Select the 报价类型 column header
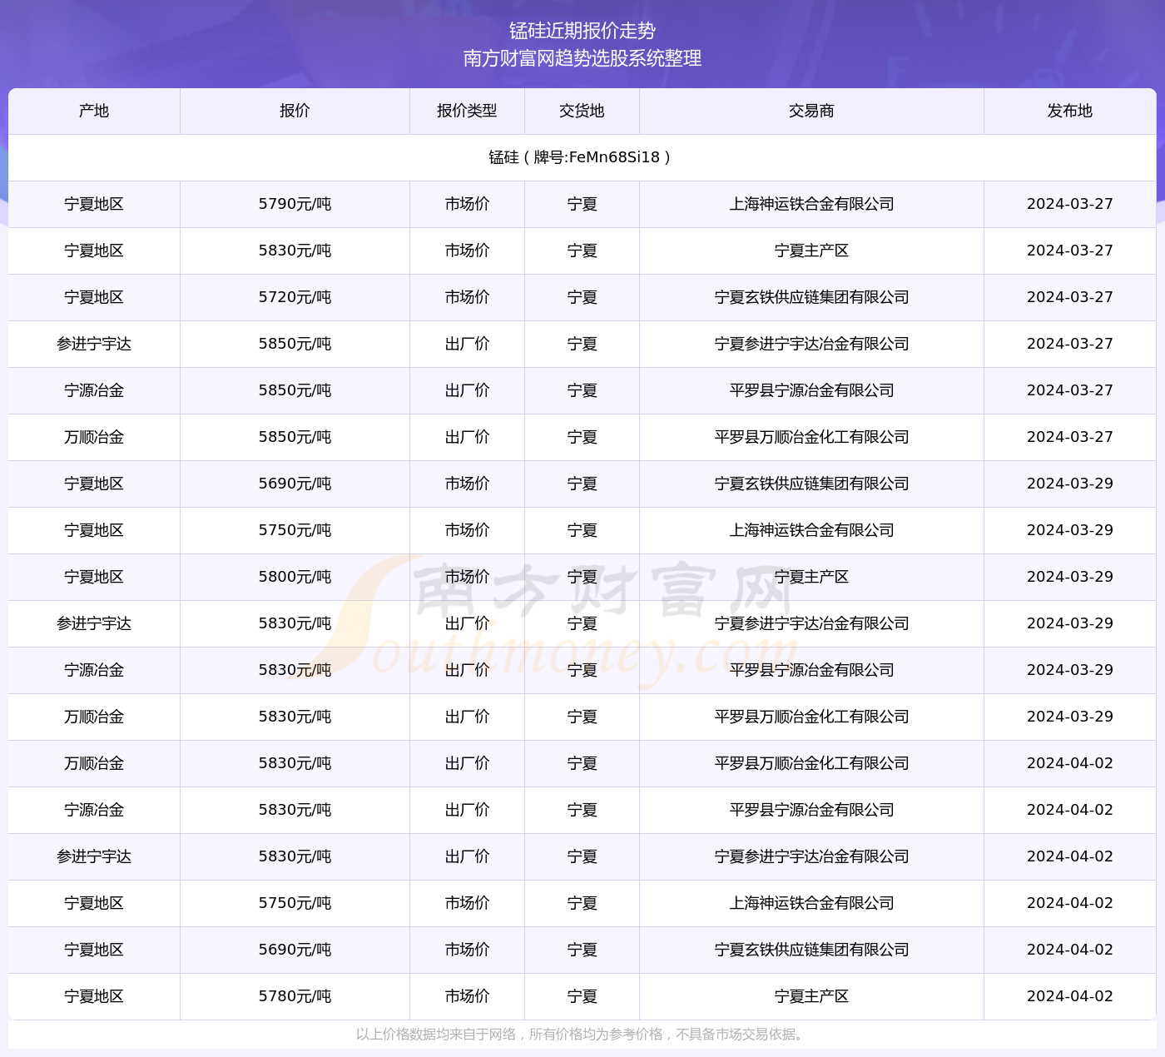This screenshot has width=1165, height=1057. click(x=467, y=111)
